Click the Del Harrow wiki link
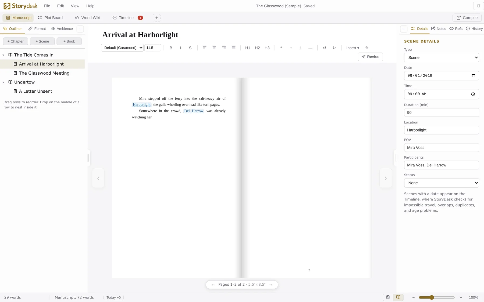Screen dimensions: 484x302 [x=194, y=111]
